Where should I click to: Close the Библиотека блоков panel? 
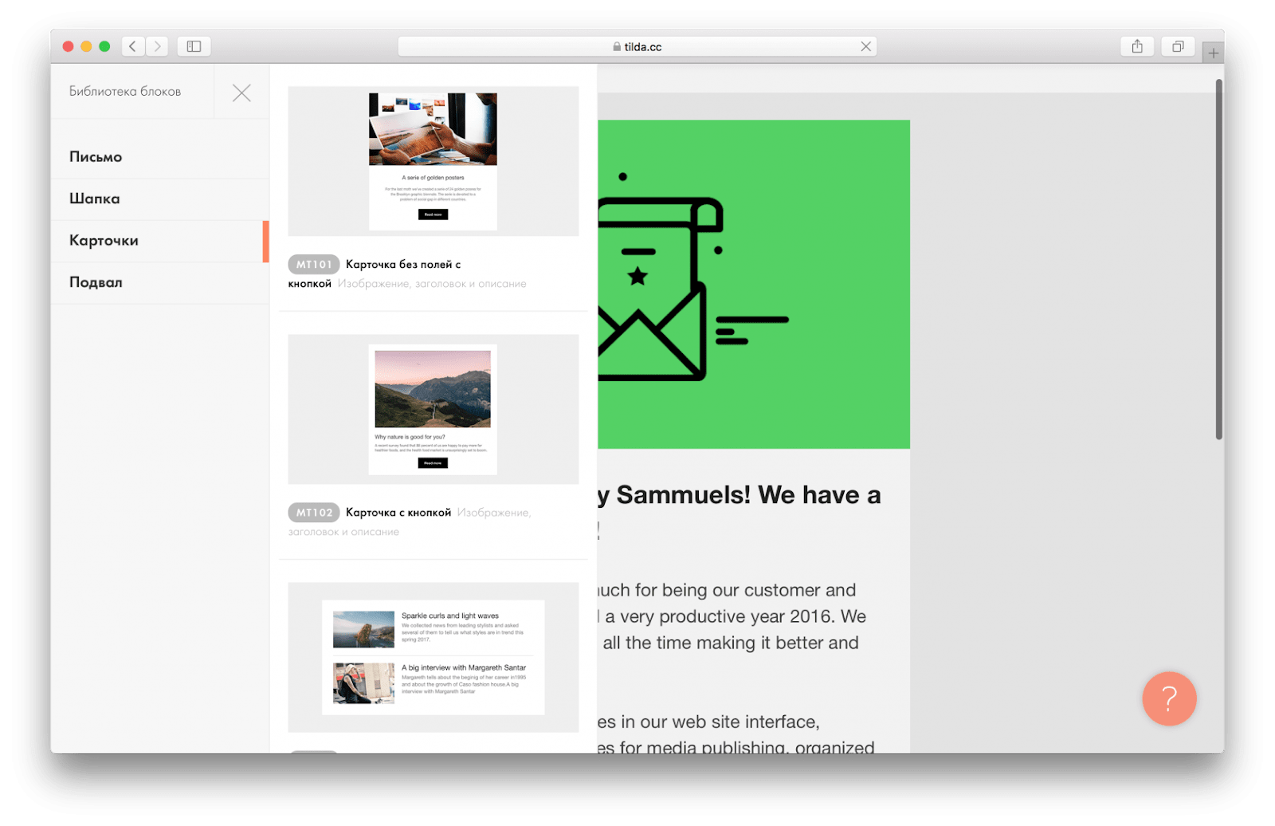click(241, 92)
